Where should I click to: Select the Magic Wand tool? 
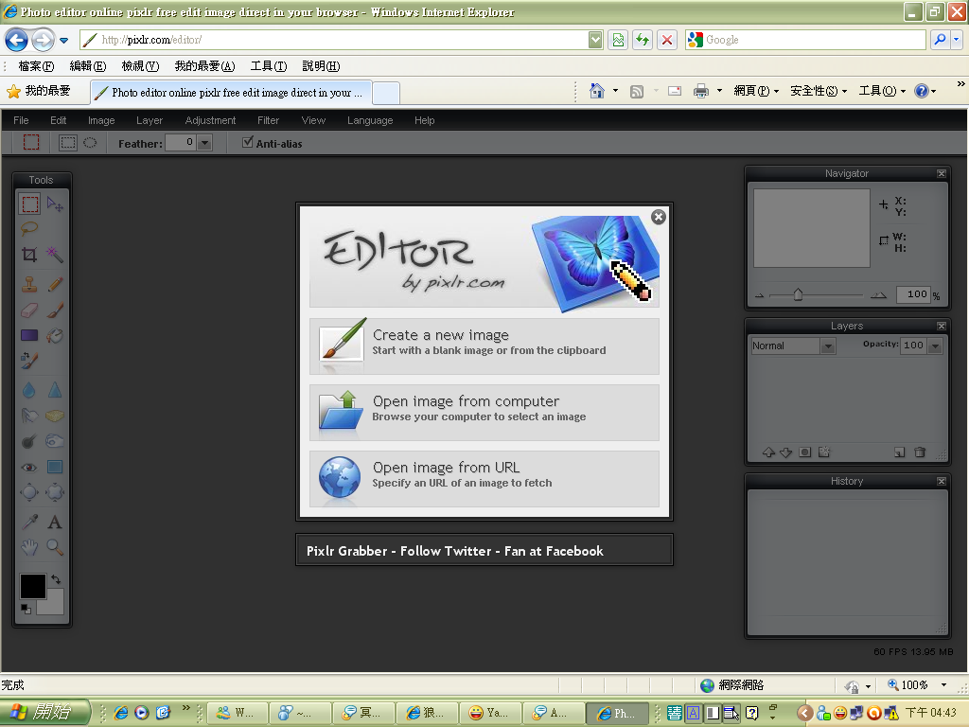[55, 254]
